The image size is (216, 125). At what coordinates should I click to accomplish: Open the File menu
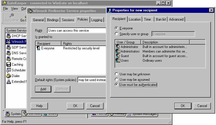click(x=5, y=9)
